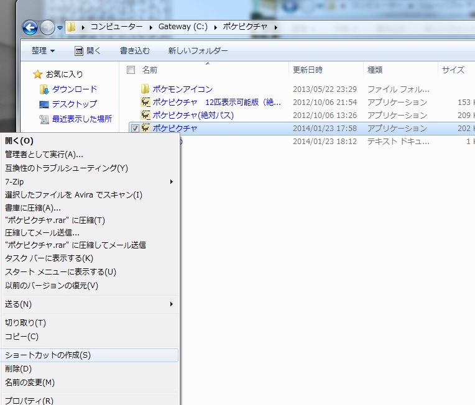Expand the arrow after Gateway (C:)
Screen dimensions: 475x405
point(216,27)
